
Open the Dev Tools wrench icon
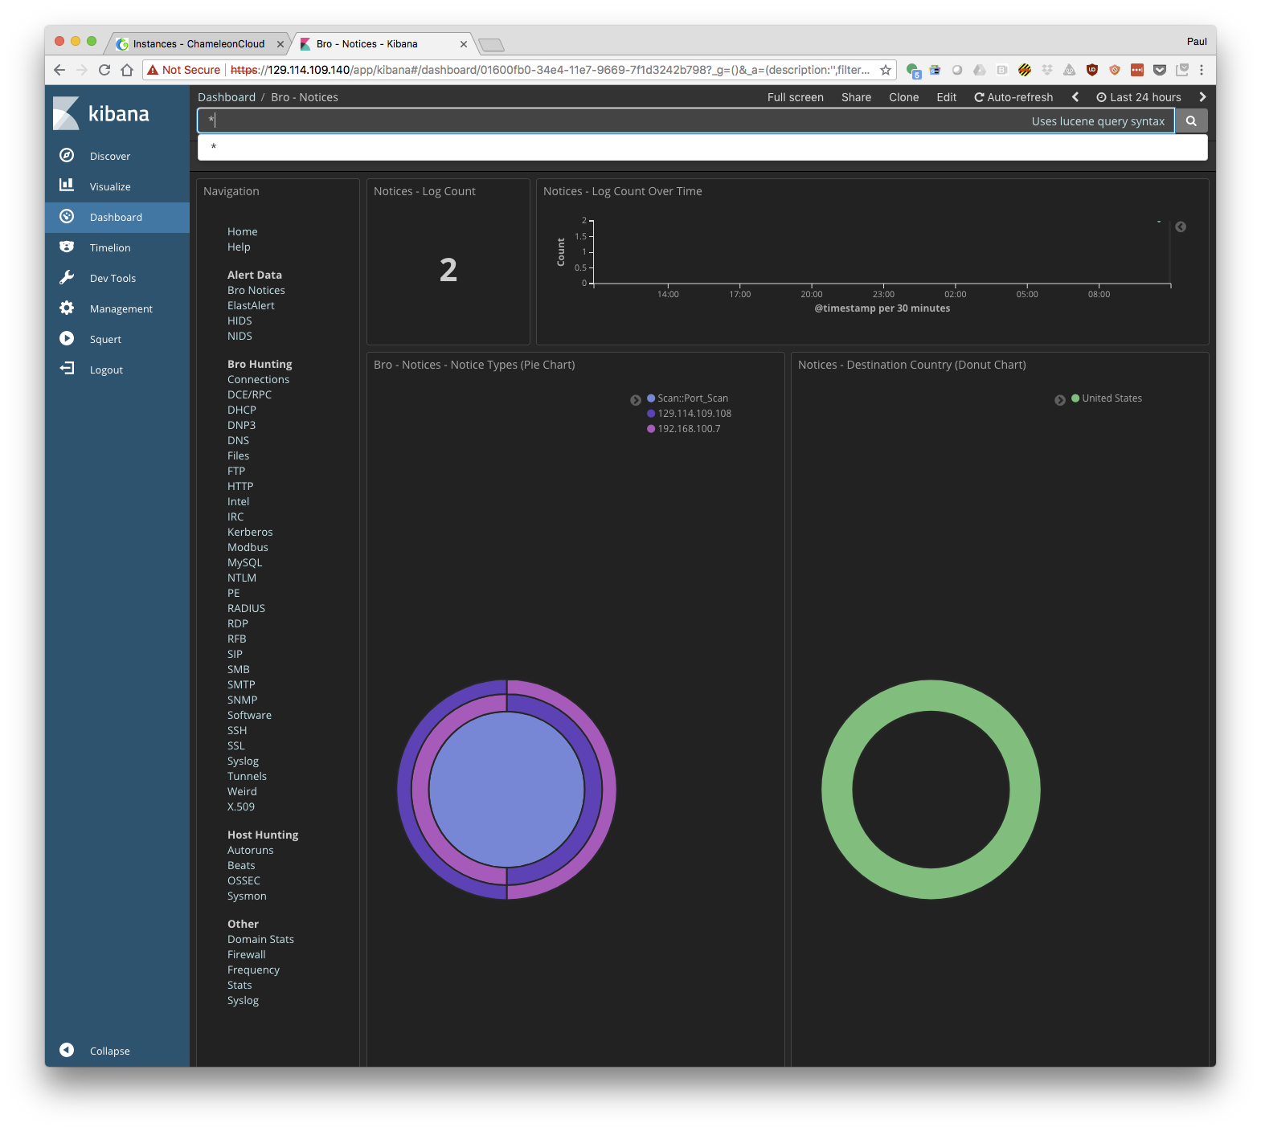pos(67,278)
